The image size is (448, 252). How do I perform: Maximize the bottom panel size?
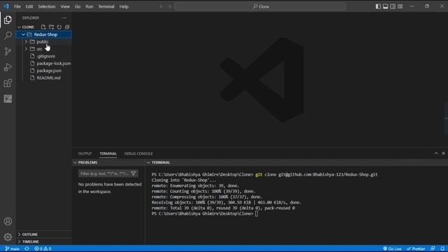(436, 153)
